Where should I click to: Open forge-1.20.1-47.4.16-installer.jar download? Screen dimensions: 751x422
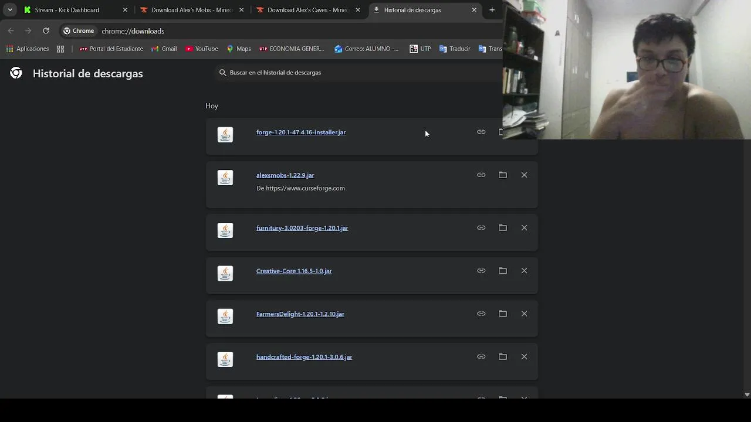tap(301, 132)
